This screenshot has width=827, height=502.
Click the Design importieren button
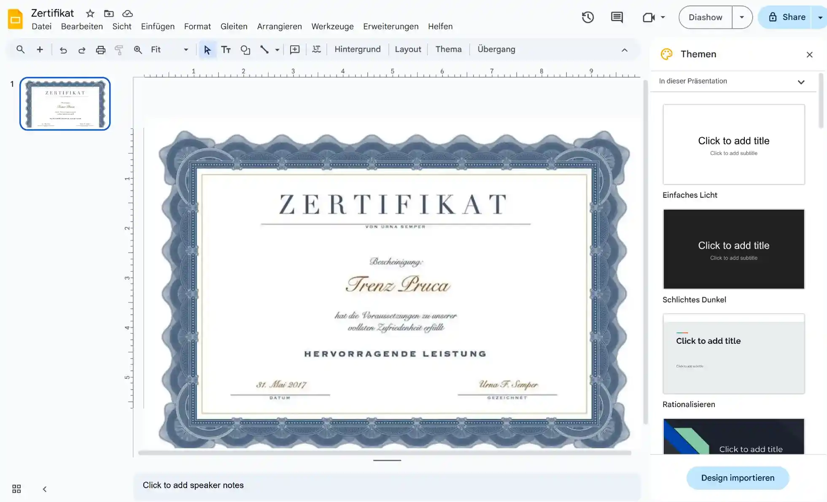[737, 478]
